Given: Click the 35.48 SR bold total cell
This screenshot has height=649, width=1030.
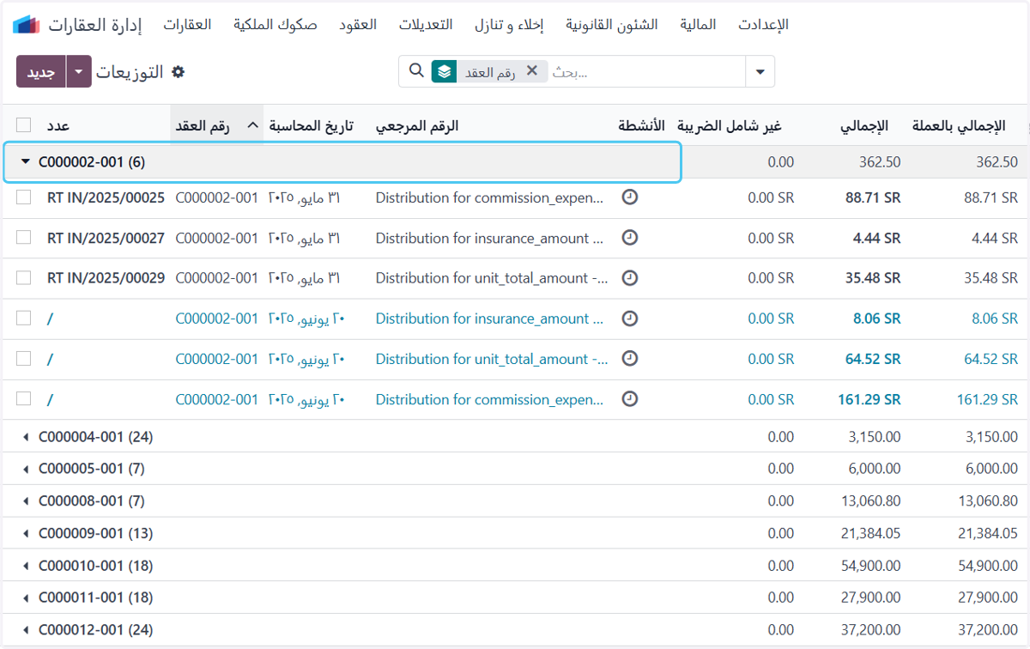Looking at the screenshot, I should tap(873, 278).
